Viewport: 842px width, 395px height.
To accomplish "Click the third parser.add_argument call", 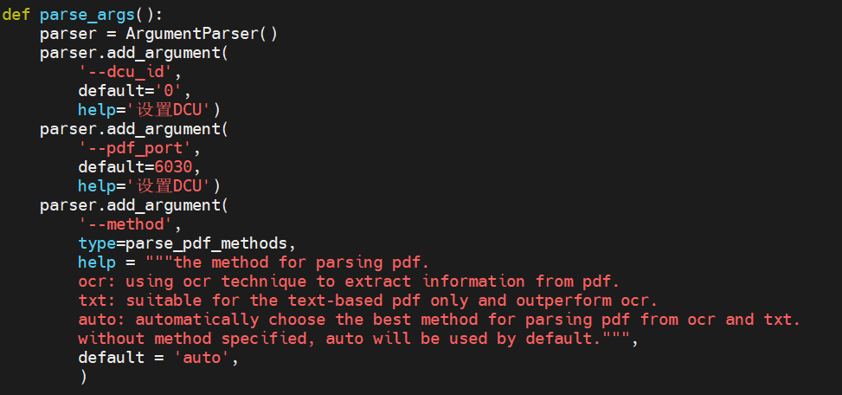I will [x=133, y=205].
